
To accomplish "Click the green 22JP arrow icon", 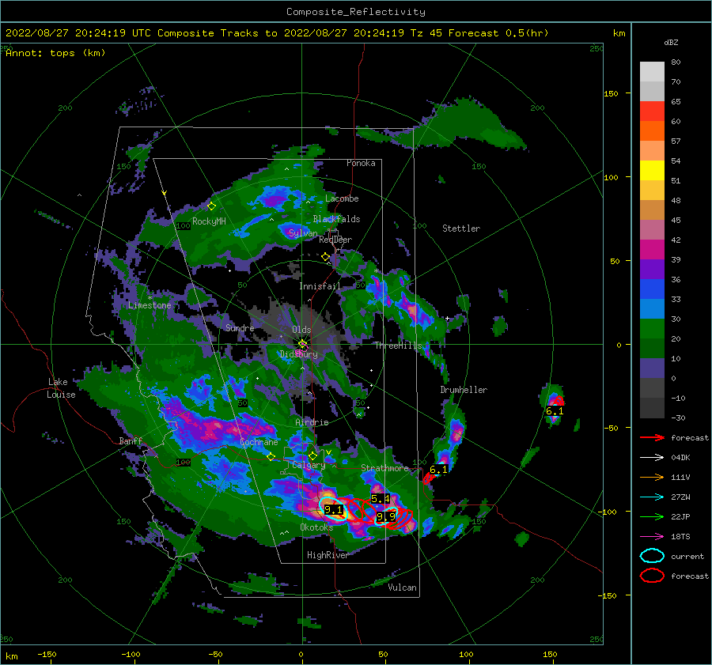I will pyautogui.click(x=652, y=516).
